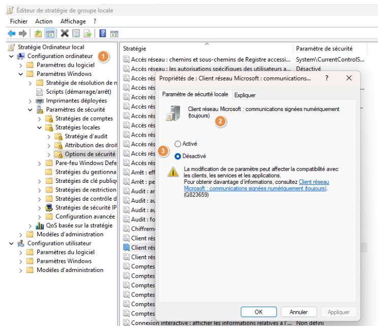Open the Affichage menu
Screen dimensions: 378x327
pos(73,21)
